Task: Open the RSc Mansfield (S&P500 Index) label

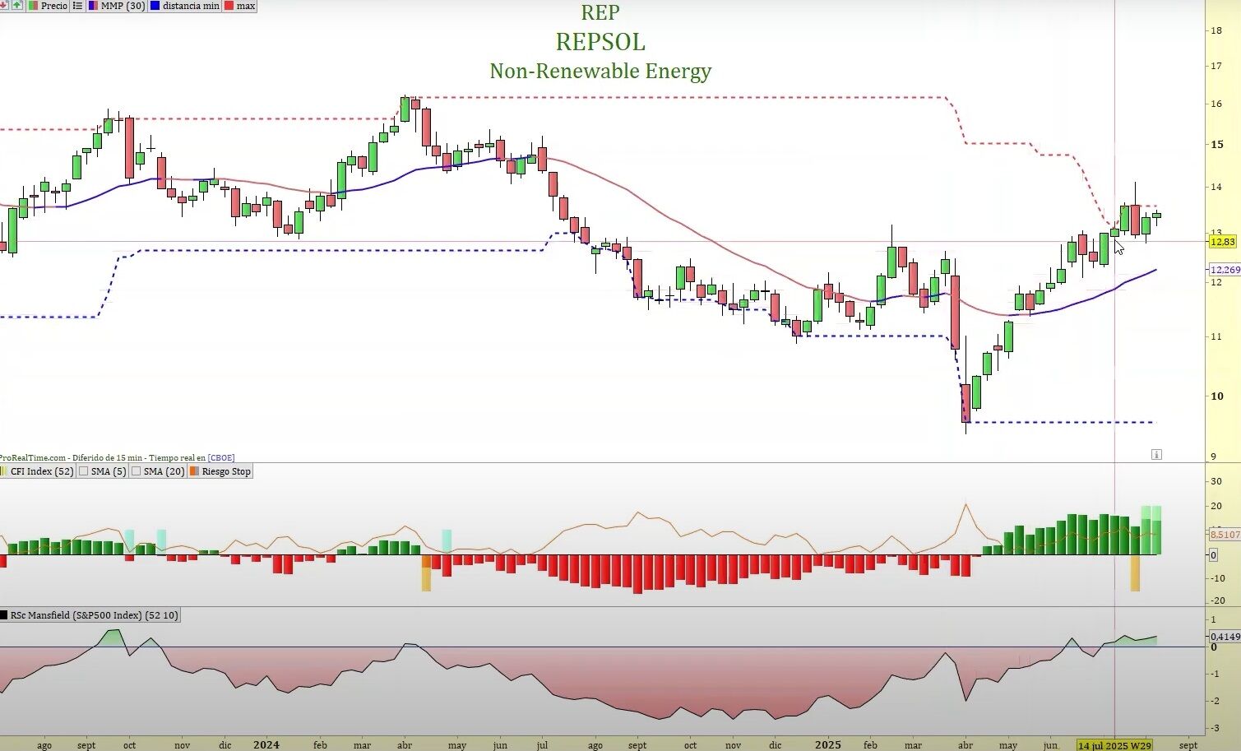Action: point(90,615)
